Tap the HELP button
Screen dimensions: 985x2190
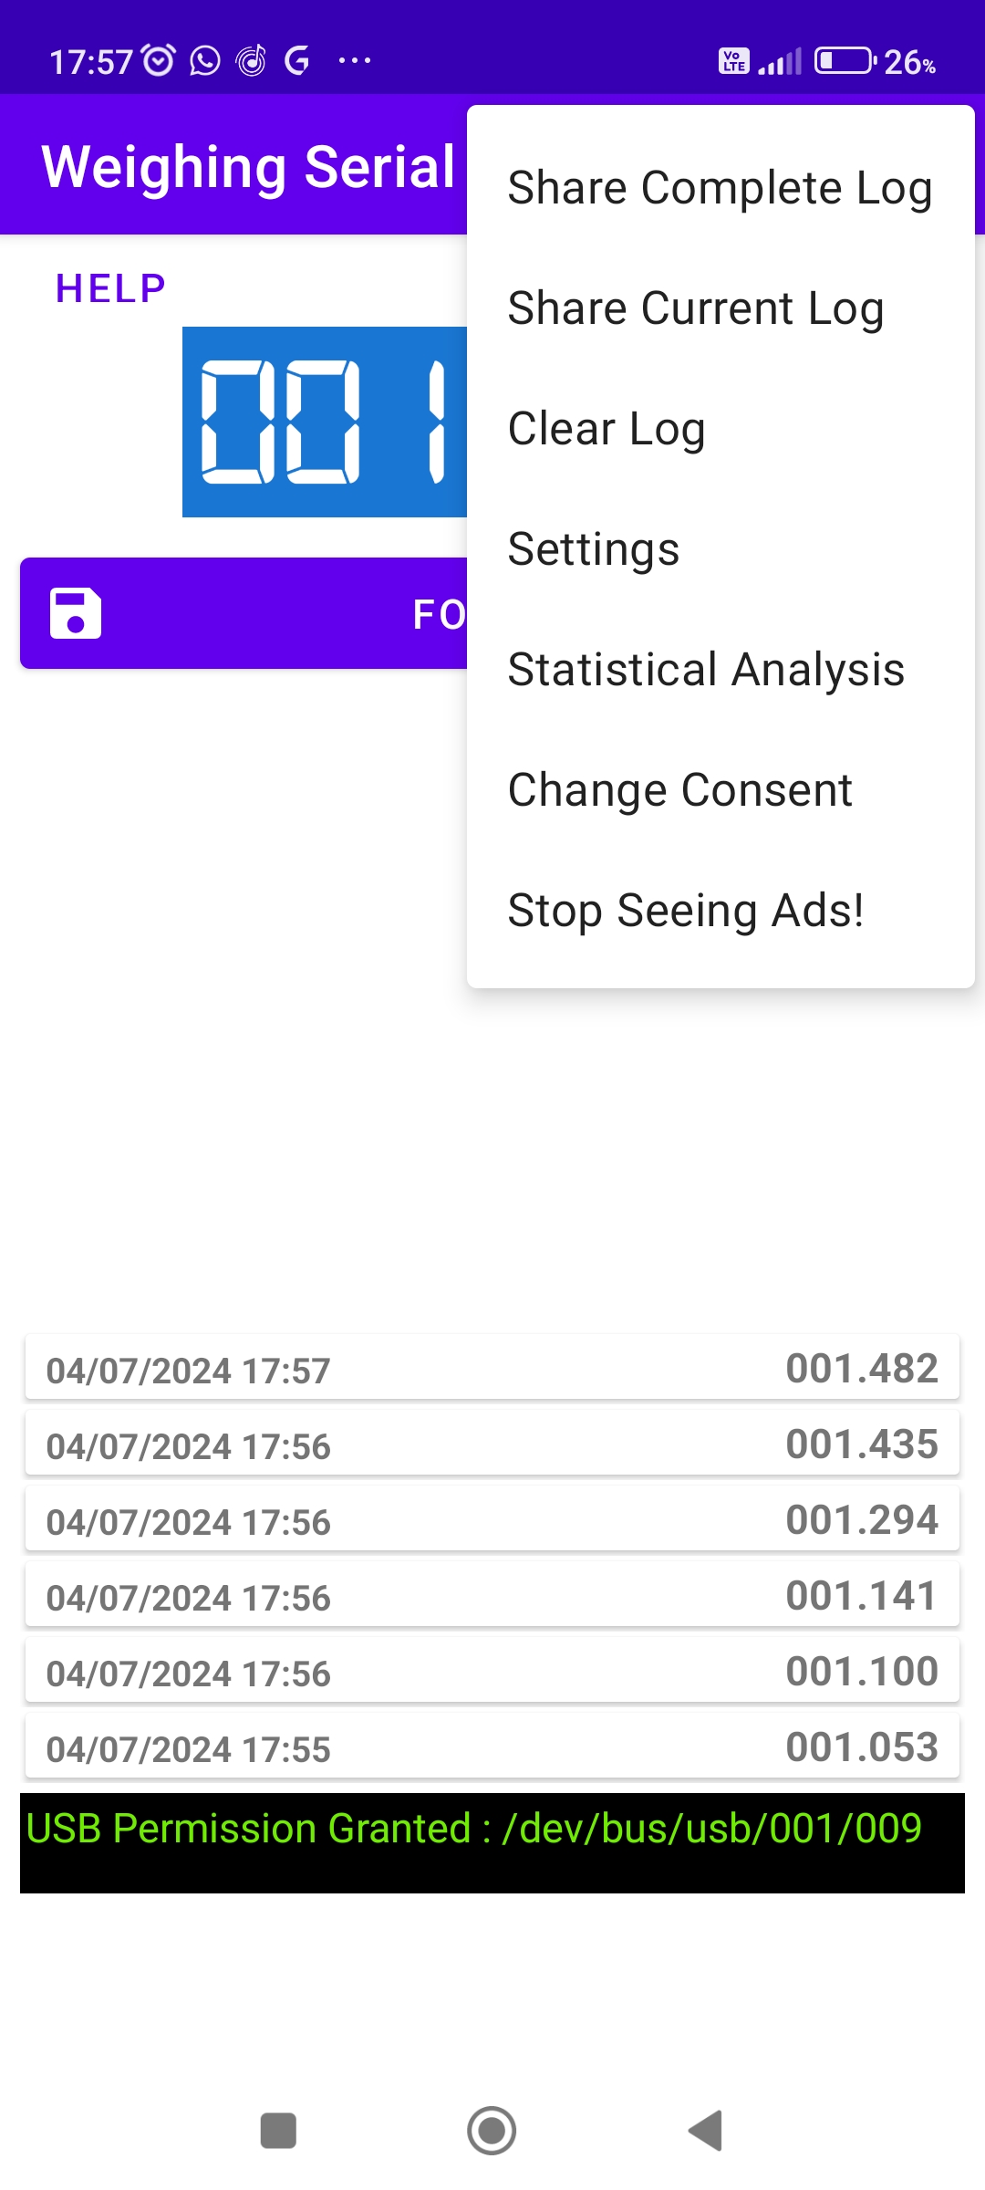[x=110, y=288]
